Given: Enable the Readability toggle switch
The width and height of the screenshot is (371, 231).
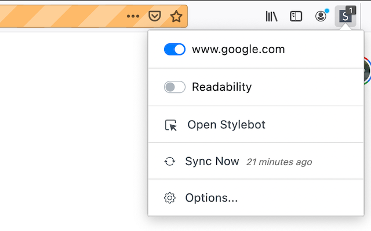Looking at the screenshot, I should click(174, 87).
